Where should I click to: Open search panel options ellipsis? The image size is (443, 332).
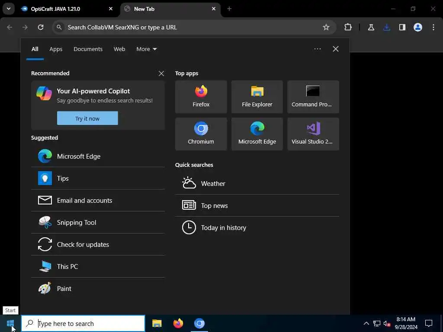point(318,49)
